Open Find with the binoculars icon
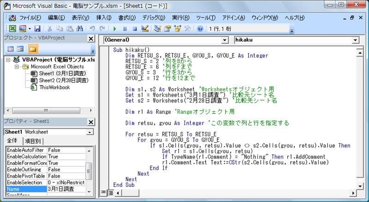The width and height of the screenshot is (369, 202). click(79, 28)
